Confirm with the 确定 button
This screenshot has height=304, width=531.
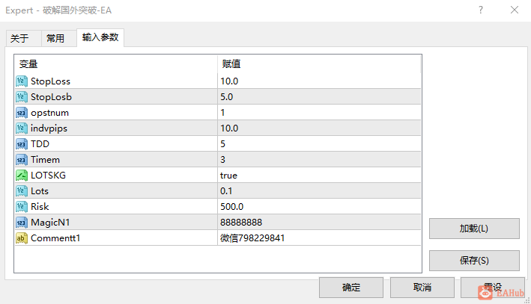pos(351,288)
